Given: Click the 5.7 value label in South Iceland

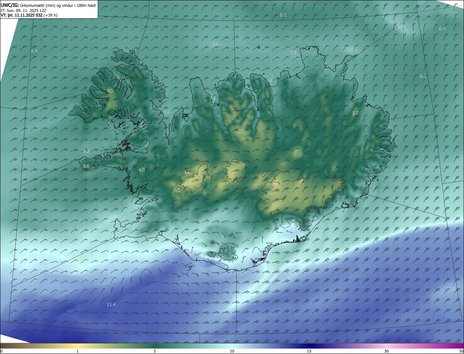Looking at the screenshot, I should point(223,251).
